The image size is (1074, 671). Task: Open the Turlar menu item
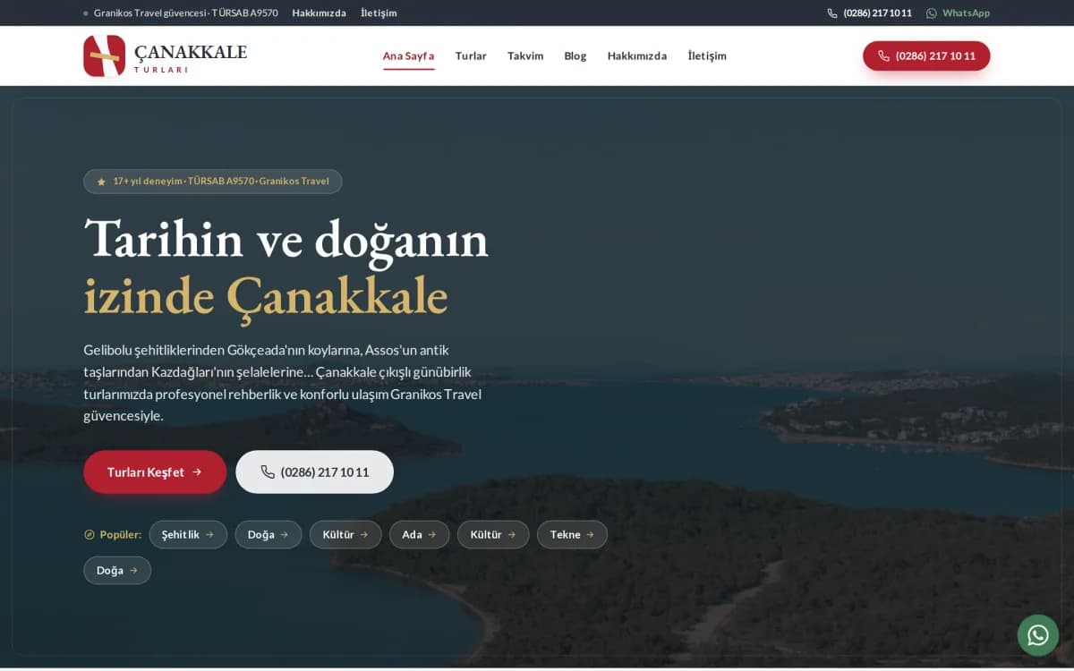pyautogui.click(x=471, y=55)
